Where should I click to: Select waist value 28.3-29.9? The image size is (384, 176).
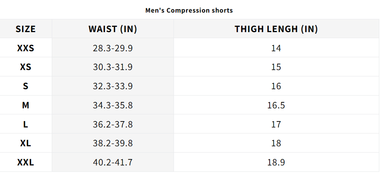113,48
